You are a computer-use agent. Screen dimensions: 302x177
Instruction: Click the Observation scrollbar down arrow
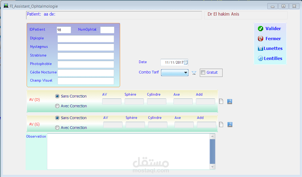(x=213, y=167)
